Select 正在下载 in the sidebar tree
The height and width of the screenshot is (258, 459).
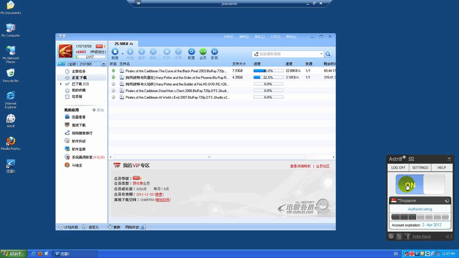tap(79, 78)
